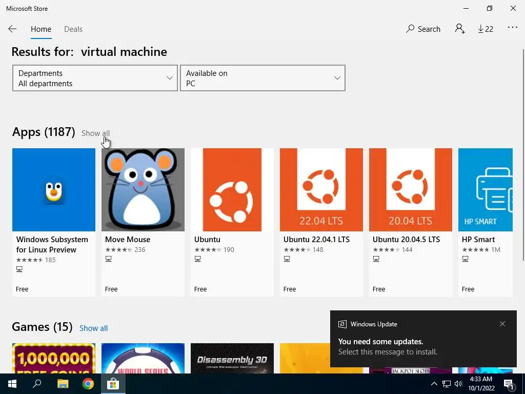
Task: Click PC device icon under HP Smart
Action: 466,259
